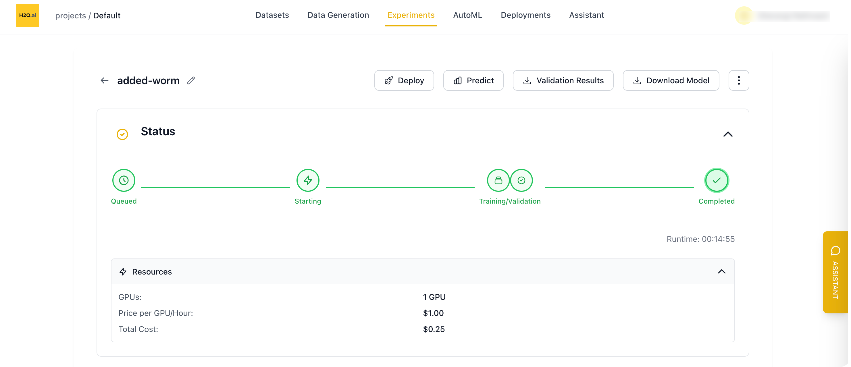
Task: Click the 1 GPU value
Action: [434, 297]
